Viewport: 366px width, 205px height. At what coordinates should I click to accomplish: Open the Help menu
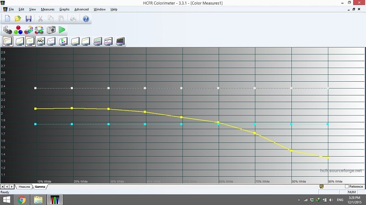pyautogui.click(x=114, y=9)
